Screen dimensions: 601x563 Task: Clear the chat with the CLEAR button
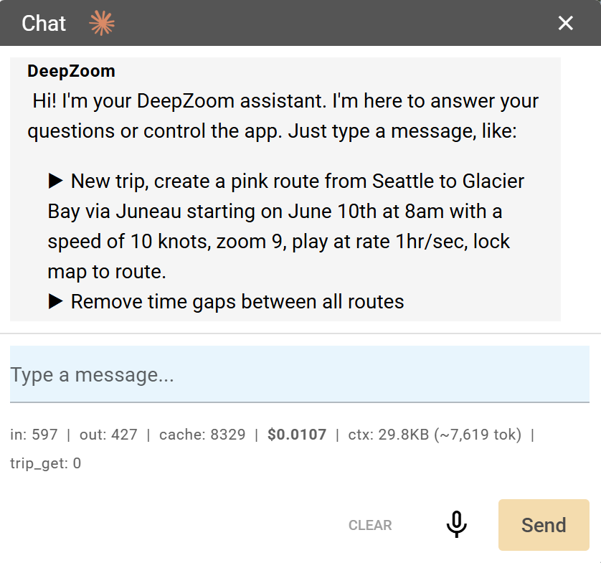[x=370, y=526]
